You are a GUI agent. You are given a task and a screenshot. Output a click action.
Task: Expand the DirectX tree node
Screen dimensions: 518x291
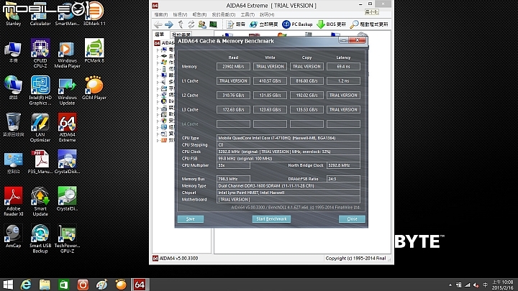158,101
